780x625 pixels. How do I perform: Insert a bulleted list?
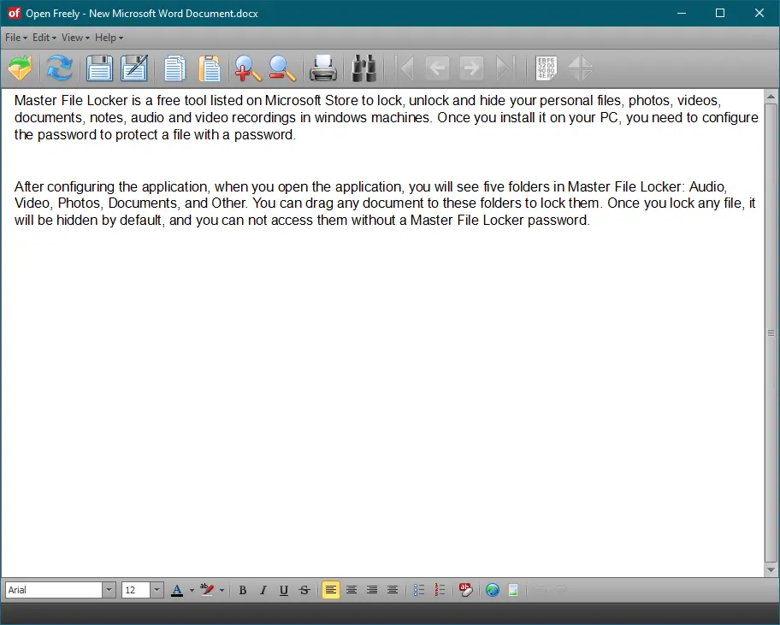(x=419, y=590)
